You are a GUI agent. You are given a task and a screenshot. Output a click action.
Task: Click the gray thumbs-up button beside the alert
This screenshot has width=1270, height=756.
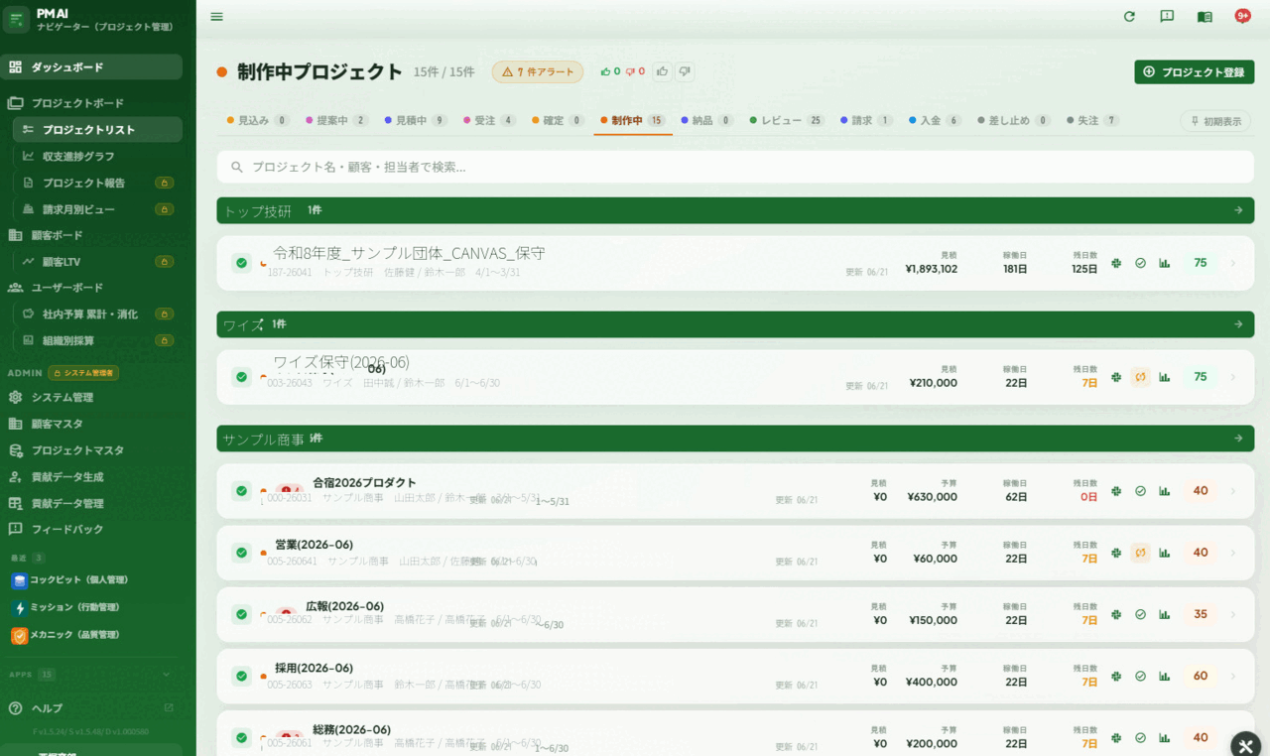662,71
